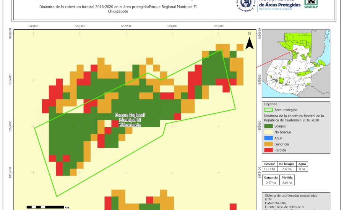Click the Leyenda heading
The height and width of the screenshot is (210, 344).
(270, 104)
